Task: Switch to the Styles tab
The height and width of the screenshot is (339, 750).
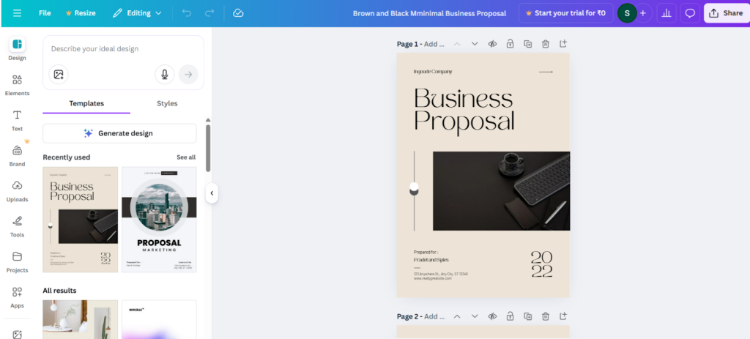Action: click(167, 103)
